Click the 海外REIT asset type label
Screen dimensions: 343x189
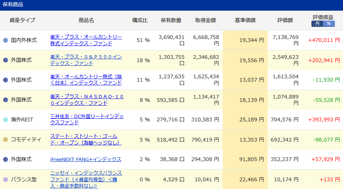pyautogui.click(x=22, y=120)
